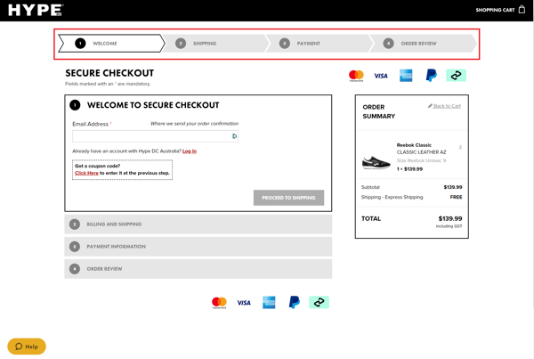This screenshot has width=534, height=359.
Task: Click the step 1 circle beside Welcome heading
Action: (75, 105)
